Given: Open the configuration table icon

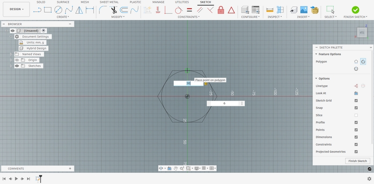Looking at the screenshot, I should [x=255, y=10].
